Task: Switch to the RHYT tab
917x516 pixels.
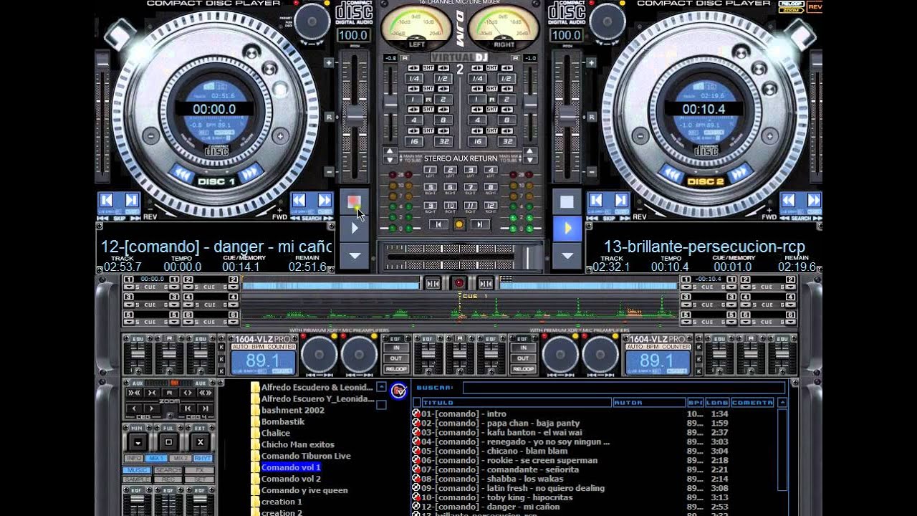Action: [203, 458]
